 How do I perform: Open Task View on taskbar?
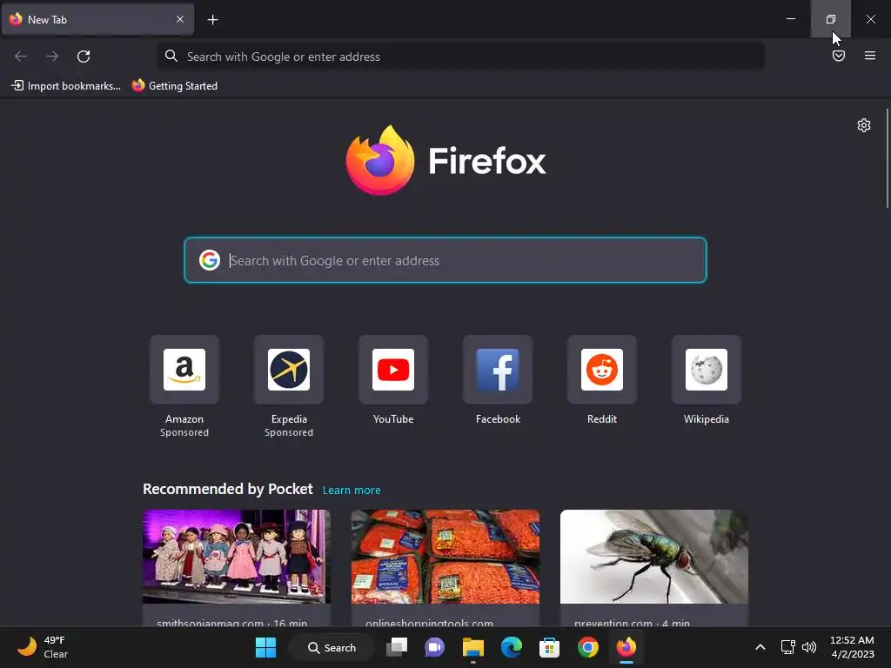point(397,647)
